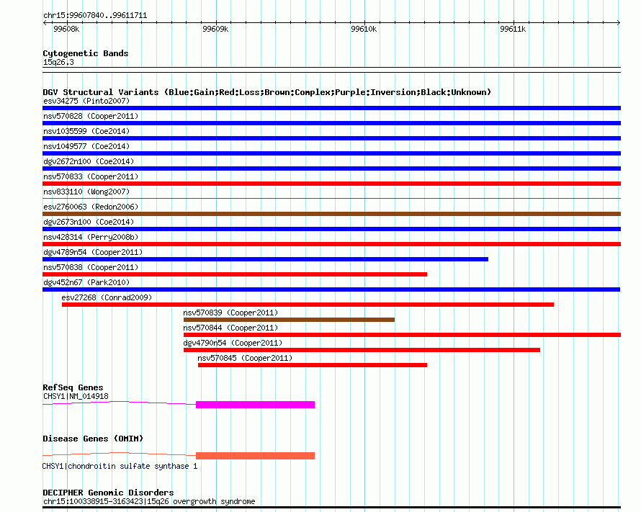Select the CHSY1|NM_014918 gene label
The width and height of the screenshot is (641, 512).
[76, 396]
